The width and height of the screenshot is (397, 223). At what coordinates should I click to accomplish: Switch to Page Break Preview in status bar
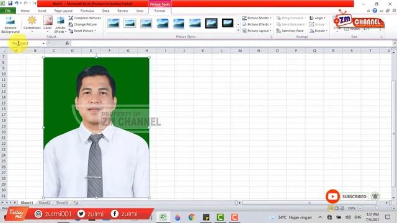coord(342,208)
